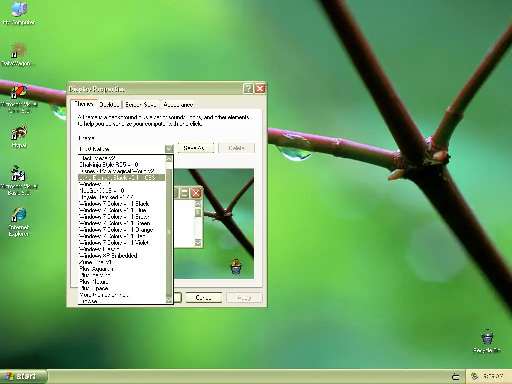Select the DataWagon desktop shortcut

19,54
